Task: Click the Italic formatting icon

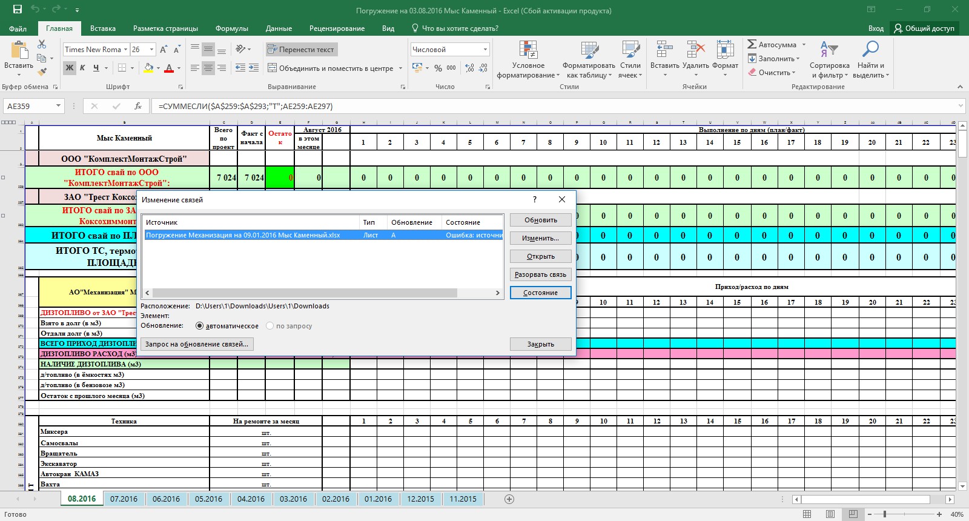Action: [x=82, y=68]
